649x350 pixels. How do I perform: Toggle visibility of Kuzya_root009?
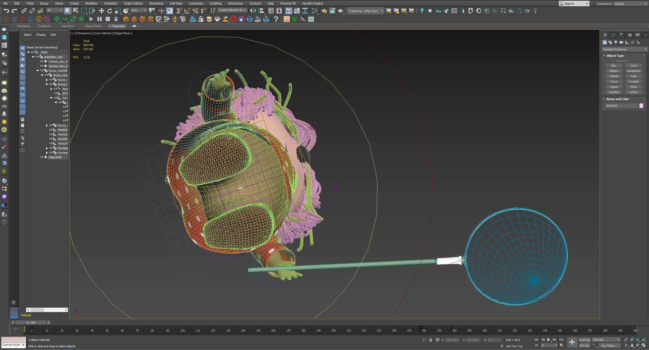(42, 70)
